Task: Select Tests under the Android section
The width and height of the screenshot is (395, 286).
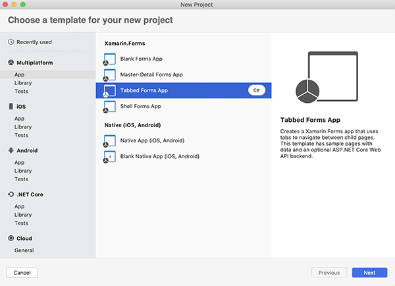Action: 22,179
